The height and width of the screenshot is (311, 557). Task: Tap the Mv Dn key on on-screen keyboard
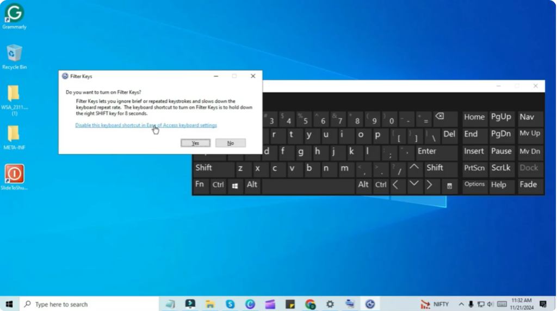click(530, 152)
